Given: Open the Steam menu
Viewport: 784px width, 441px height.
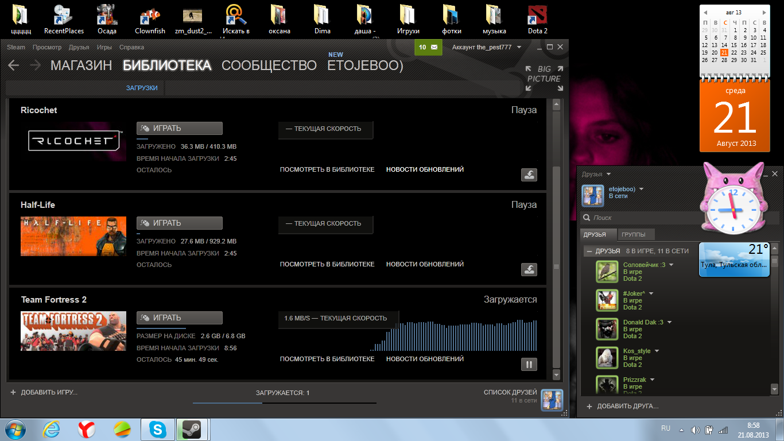Looking at the screenshot, I should pyautogui.click(x=16, y=47).
